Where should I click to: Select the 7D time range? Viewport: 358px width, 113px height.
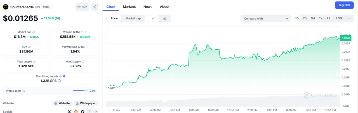[x=305, y=18]
